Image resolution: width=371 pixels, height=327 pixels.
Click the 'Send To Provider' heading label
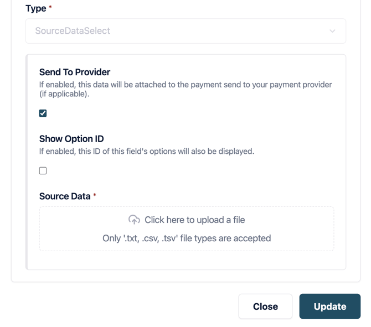tap(75, 72)
